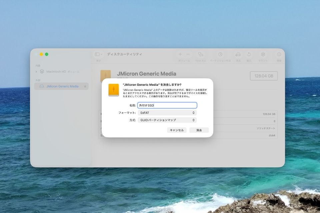
Task: Select JMicron Generic Media in the sidebar
Action: pos(61,86)
